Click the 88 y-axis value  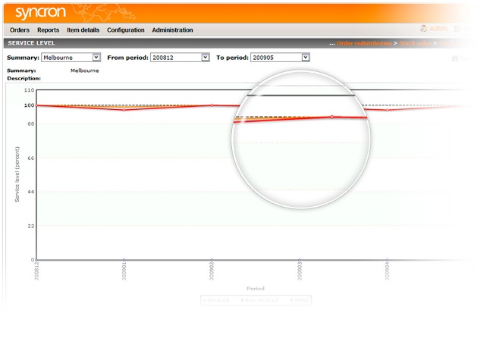tap(30, 124)
